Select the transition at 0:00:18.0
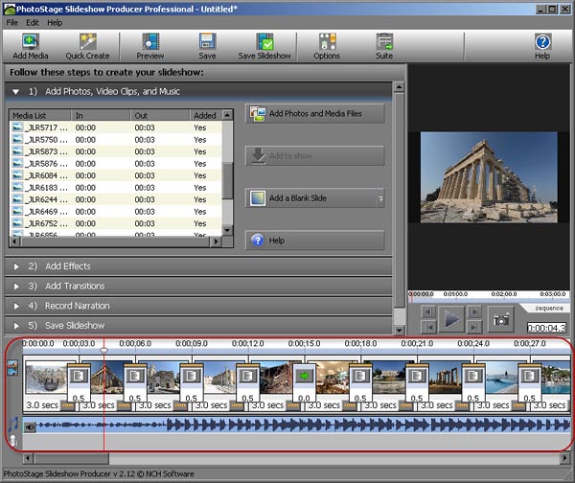 [x=360, y=383]
